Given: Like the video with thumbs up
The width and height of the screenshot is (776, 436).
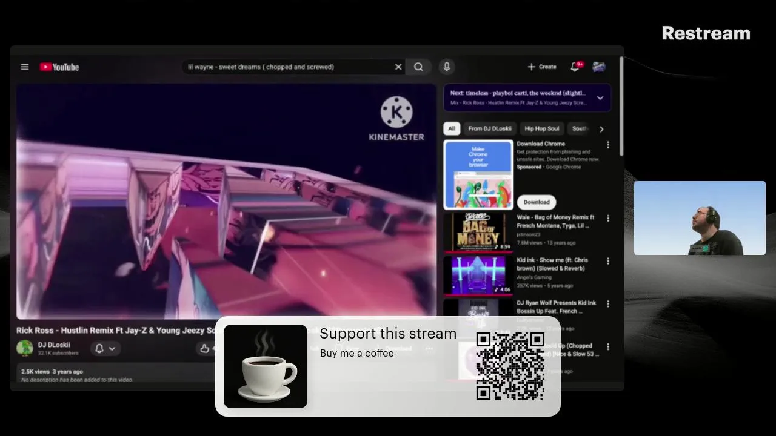Looking at the screenshot, I should click(x=206, y=349).
